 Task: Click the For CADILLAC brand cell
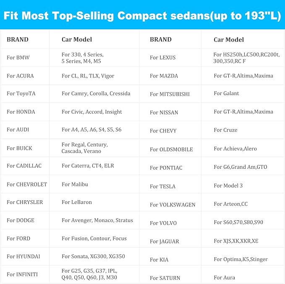coord(25,165)
